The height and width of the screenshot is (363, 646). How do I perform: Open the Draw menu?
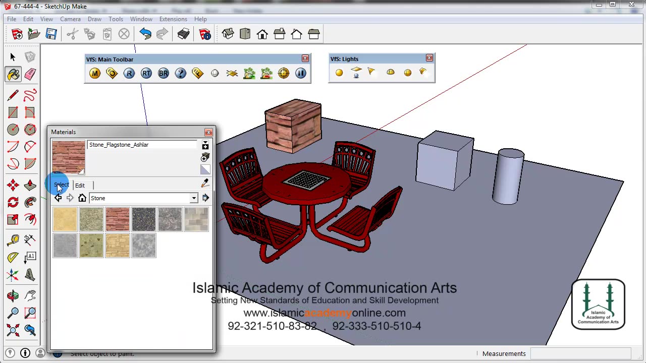pos(94,19)
